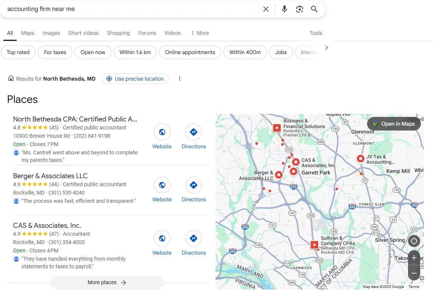Image resolution: width=433 pixels, height=294 pixels.
Task: Zoom in the map with plus
Action: click(x=414, y=258)
